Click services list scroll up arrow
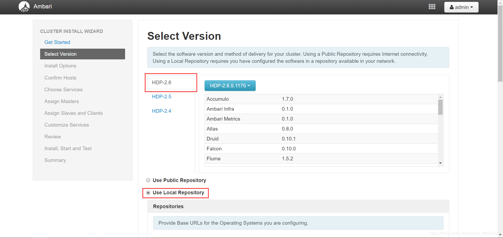 point(441,97)
